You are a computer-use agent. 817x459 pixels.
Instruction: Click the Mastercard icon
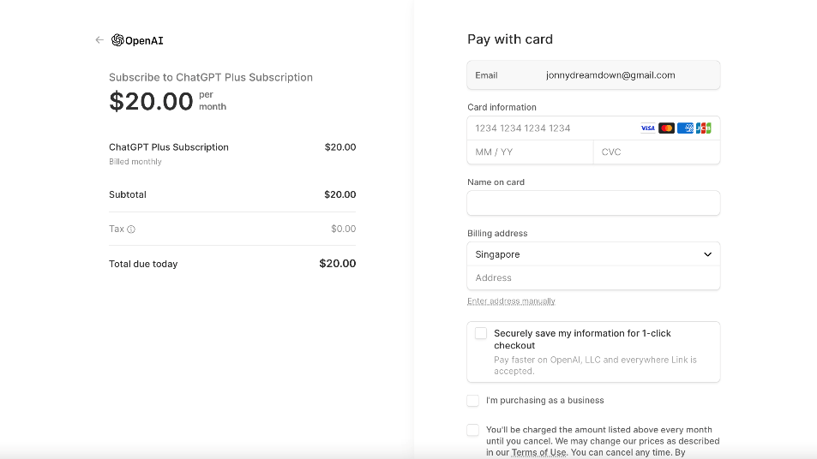(666, 128)
